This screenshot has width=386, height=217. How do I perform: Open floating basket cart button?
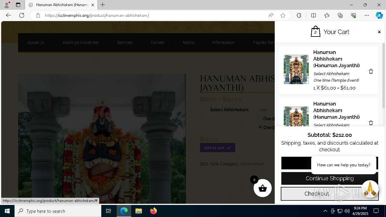tap(263, 188)
